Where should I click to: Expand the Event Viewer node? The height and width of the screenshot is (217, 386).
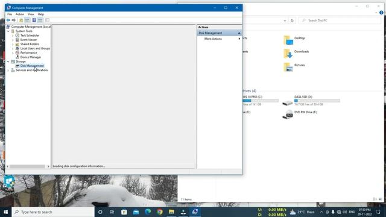tap(13, 40)
